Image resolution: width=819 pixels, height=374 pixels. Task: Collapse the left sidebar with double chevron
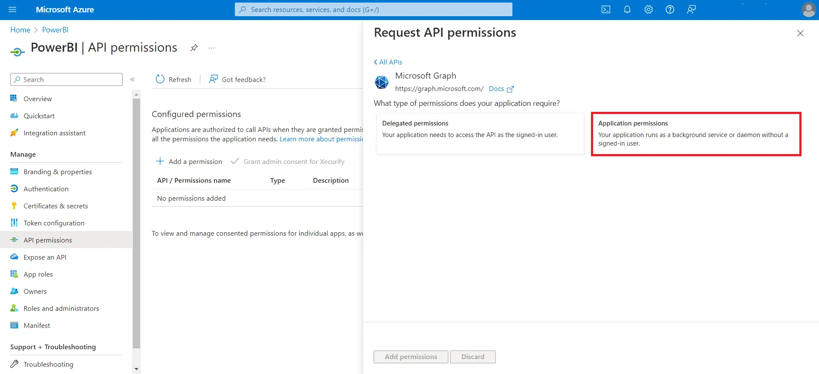click(132, 79)
